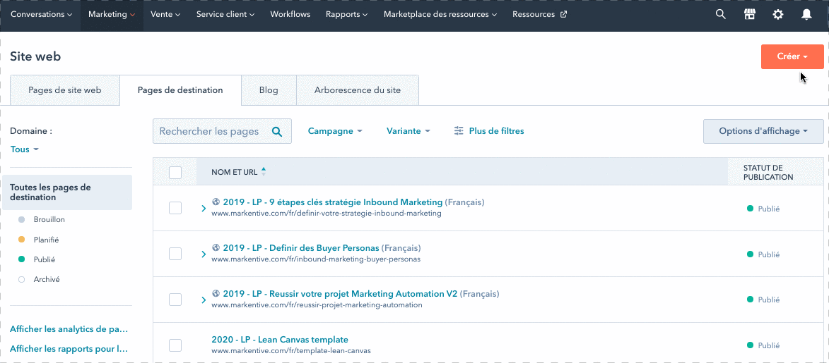Open Afficher les rapports link
The height and width of the screenshot is (363, 829).
point(69,349)
